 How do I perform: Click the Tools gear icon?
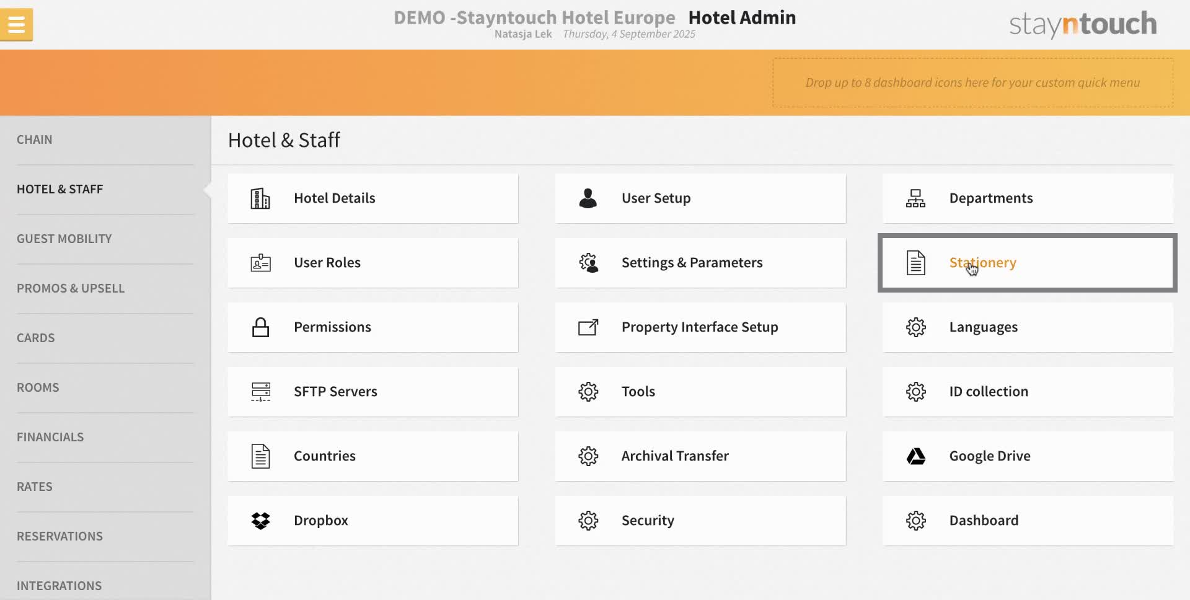pos(588,392)
